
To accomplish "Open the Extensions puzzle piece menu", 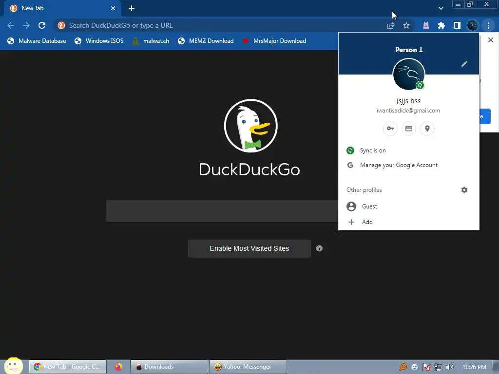I will pos(441,25).
